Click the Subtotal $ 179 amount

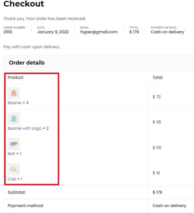[x=157, y=192]
